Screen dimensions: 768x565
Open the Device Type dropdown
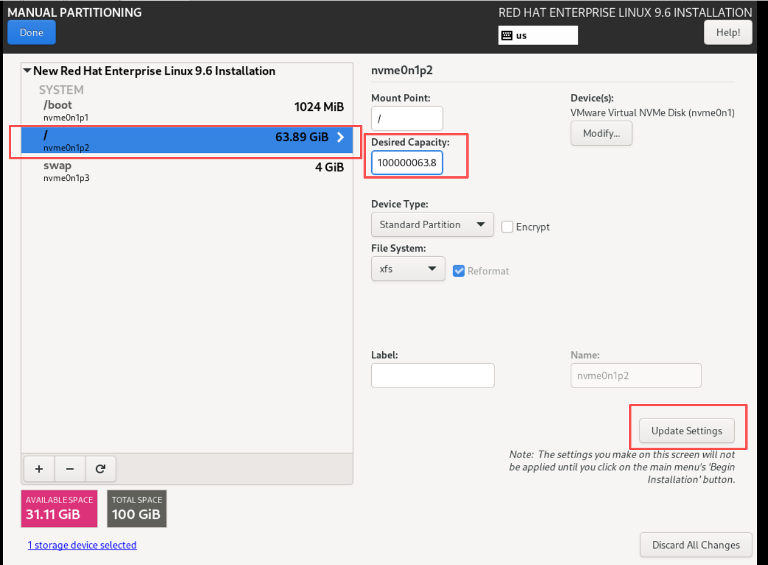pyautogui.click(x=432, y=225)
